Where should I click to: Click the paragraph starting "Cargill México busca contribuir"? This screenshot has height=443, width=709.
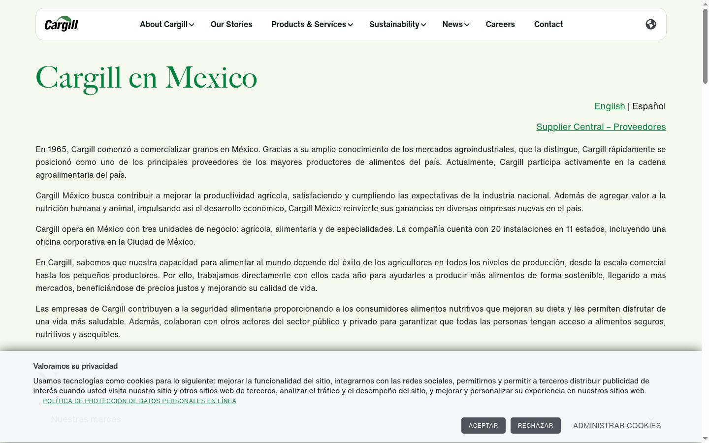click(x=351, y=202)
